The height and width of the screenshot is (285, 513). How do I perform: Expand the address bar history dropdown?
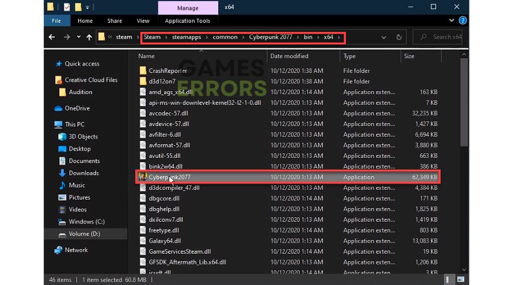[384, 37]
